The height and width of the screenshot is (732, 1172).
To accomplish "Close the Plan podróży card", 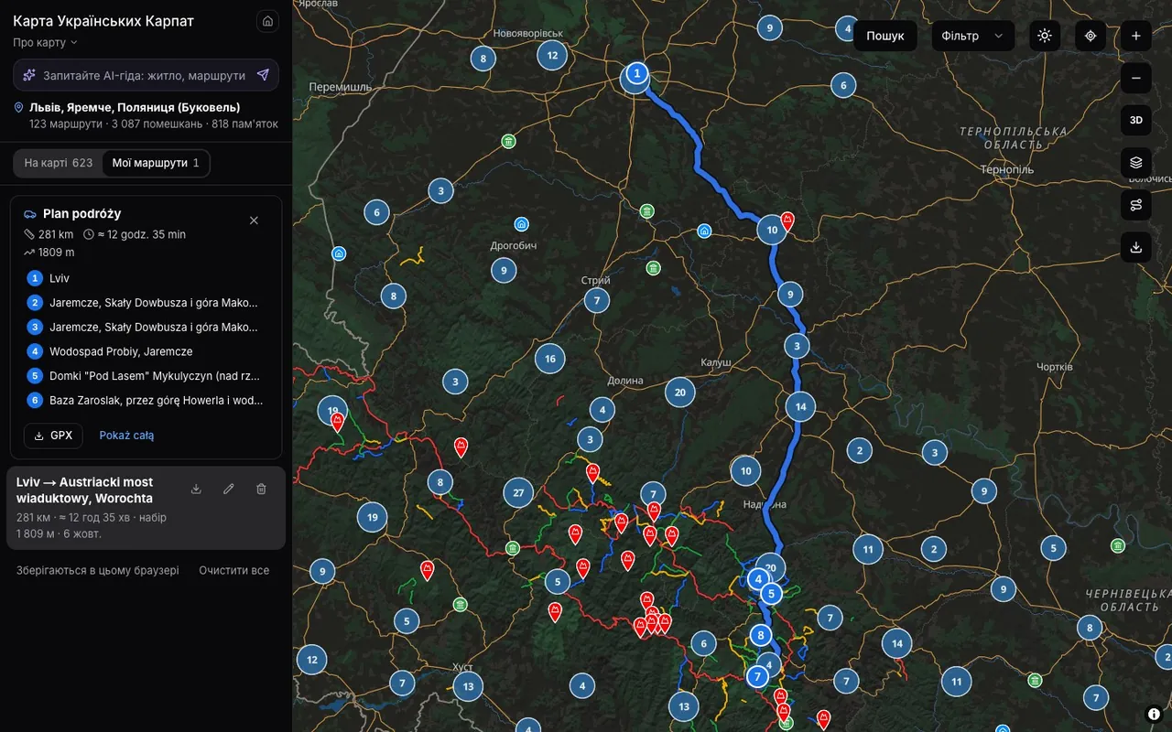I will (254, 221).
